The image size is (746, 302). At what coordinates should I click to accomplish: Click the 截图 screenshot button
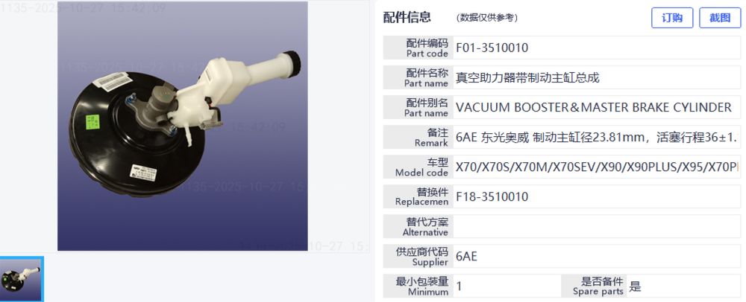(720, 18)
